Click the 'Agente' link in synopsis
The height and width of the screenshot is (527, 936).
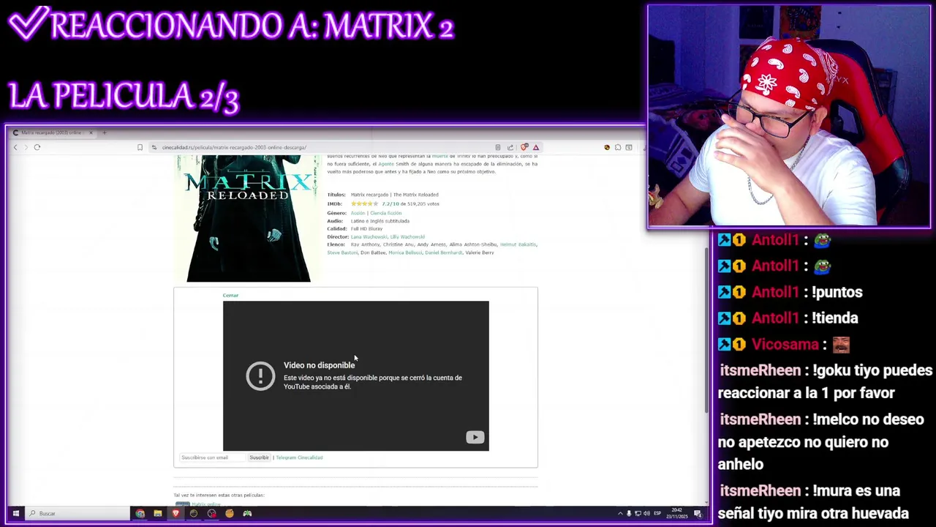(x=385, y=164)
